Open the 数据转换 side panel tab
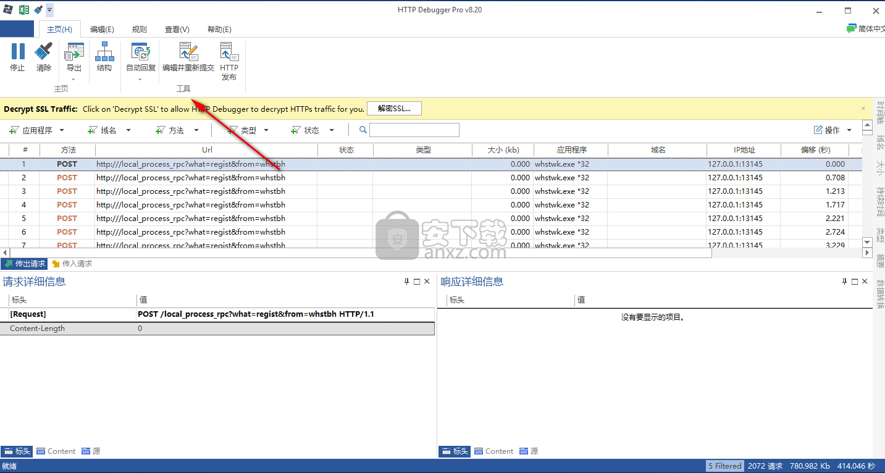Screen dimensions: 885x473 pyautogui.click(x=879, y=294)
